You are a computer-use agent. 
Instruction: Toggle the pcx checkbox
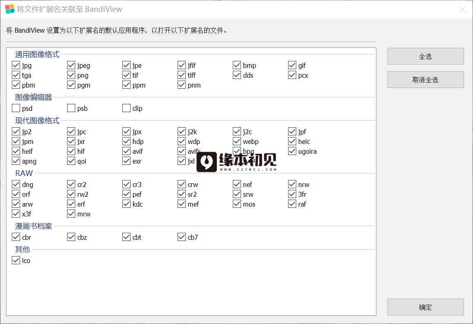point(292,75)
